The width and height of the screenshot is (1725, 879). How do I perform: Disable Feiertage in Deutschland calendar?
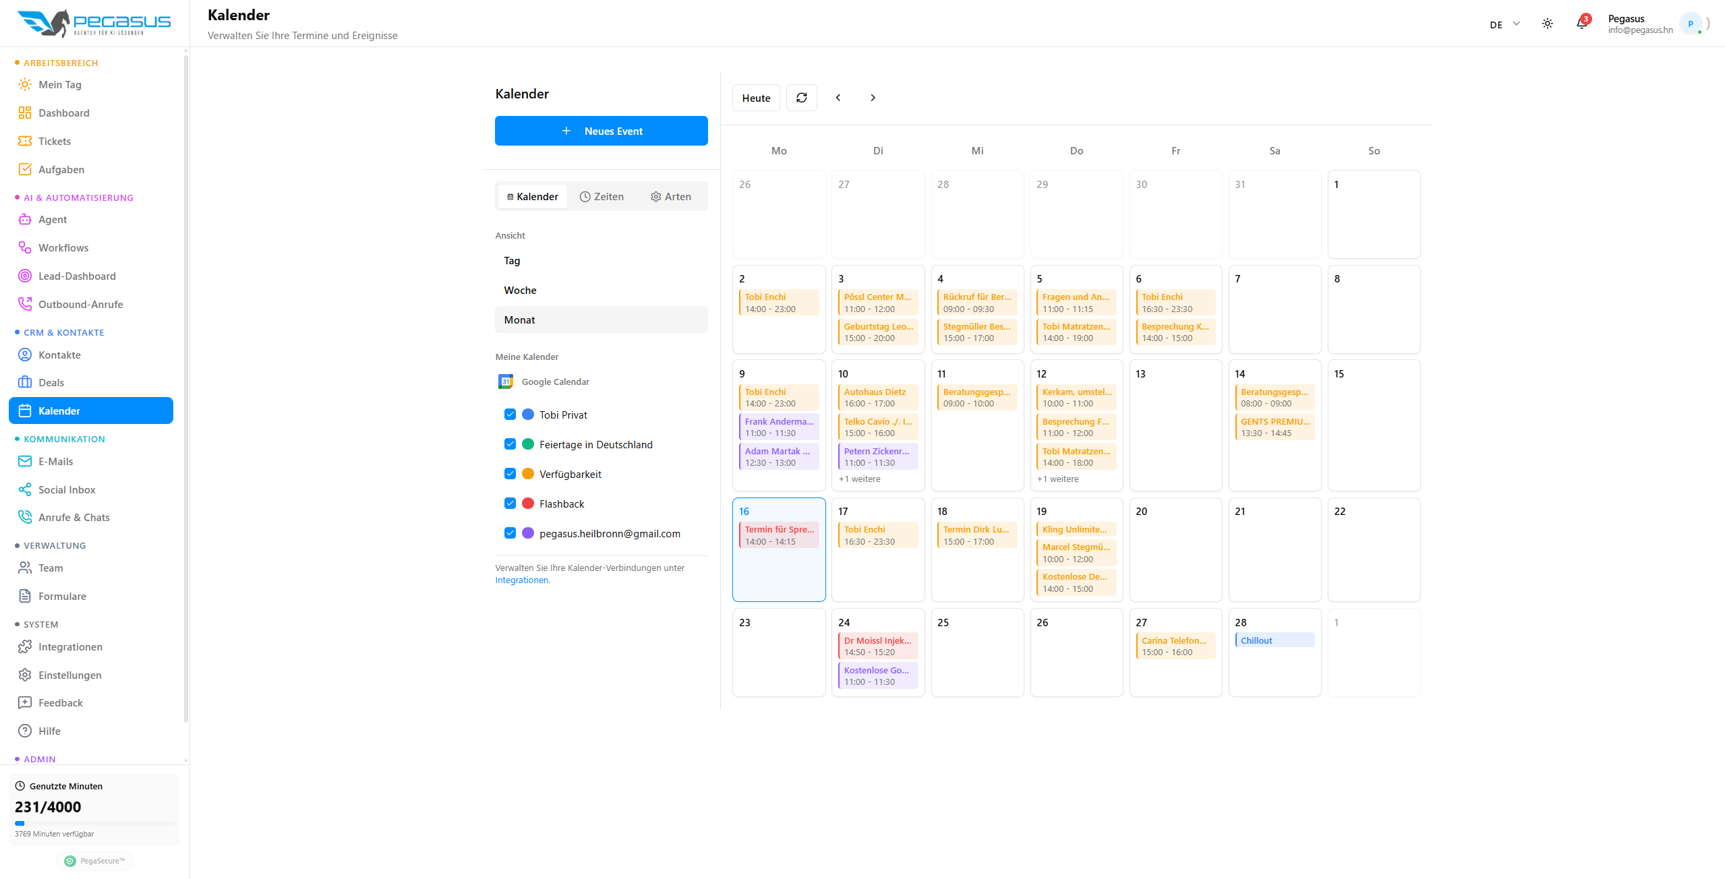coord(510,444)
